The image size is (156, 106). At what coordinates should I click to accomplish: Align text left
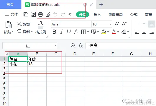tap(137, 32)
